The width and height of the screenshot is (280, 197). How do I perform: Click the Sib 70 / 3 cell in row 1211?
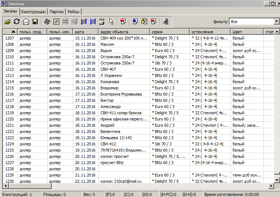pos(169,63)
